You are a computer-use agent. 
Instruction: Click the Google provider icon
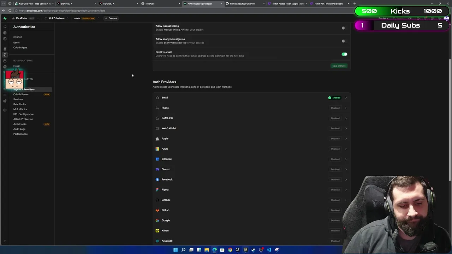(157, 220)
